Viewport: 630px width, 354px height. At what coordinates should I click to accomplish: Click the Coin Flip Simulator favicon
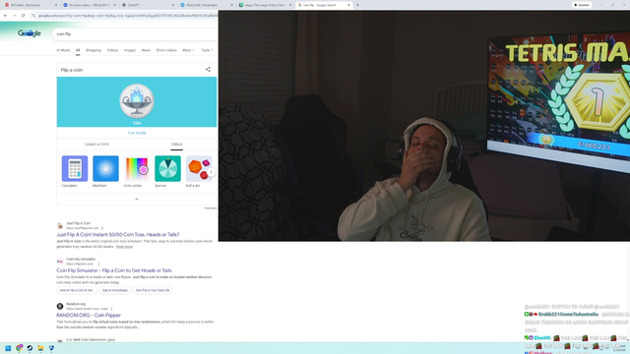click(x=60, y=262)
